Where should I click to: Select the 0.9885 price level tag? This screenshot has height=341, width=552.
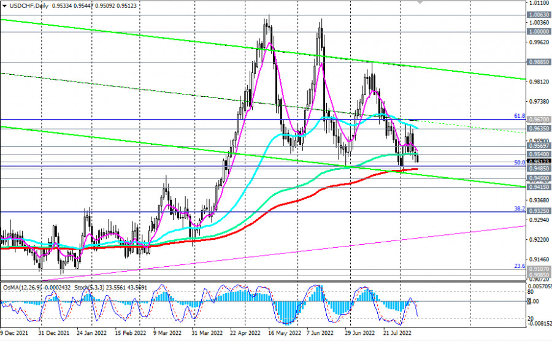click(539, 61)
